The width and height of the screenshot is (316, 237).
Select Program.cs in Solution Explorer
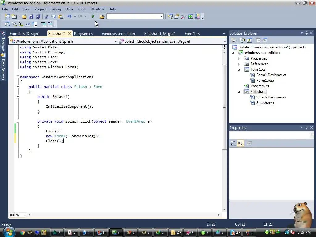click(260, 86)
